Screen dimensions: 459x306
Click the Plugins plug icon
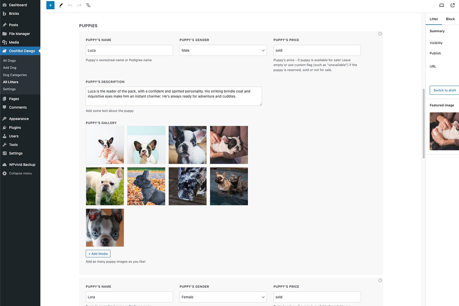[5, 127]
